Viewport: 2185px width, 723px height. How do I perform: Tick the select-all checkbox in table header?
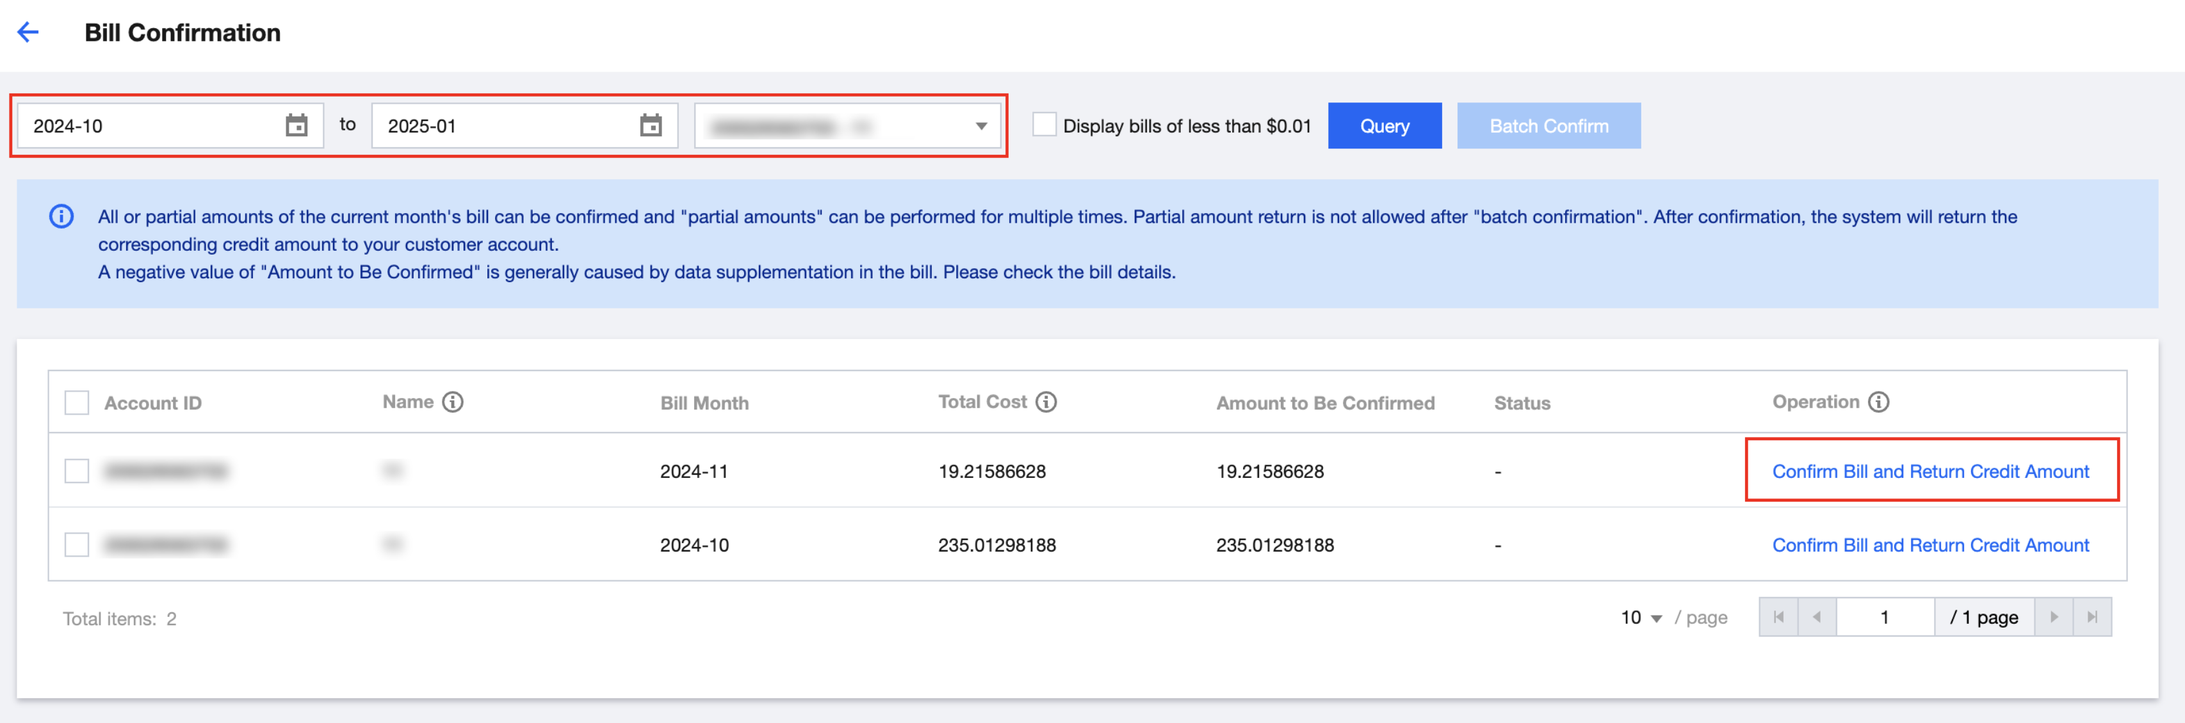pos(77,402)
